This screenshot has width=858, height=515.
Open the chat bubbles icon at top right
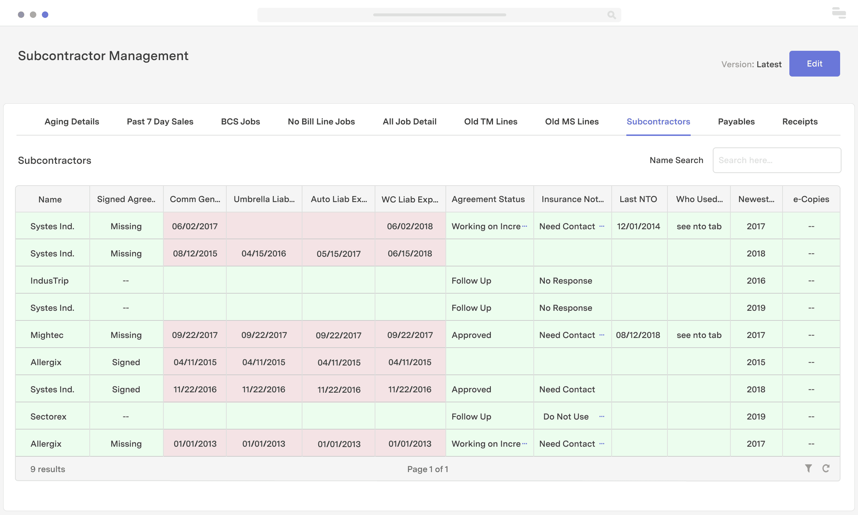839,13
